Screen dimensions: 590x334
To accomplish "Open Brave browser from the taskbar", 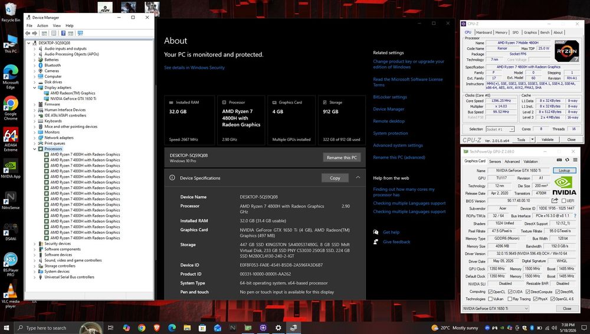I will tap(156, 328).
